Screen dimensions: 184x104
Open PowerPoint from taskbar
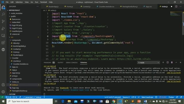139,101
